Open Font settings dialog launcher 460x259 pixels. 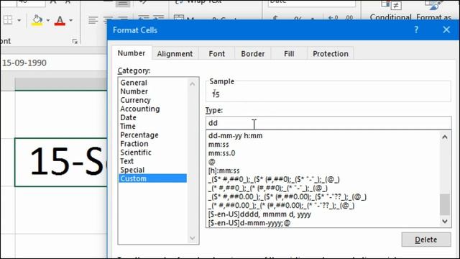pyautogui.click(x=75, y=42)
